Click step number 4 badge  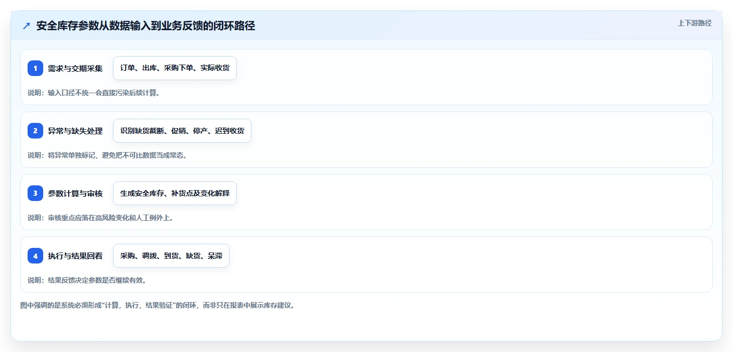point(35,256)
